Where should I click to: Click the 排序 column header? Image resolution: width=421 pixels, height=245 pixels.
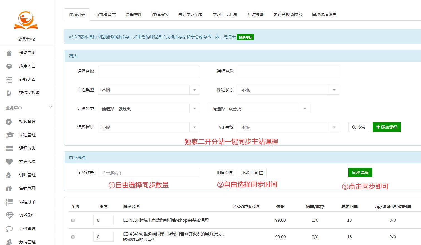point(103,206)
